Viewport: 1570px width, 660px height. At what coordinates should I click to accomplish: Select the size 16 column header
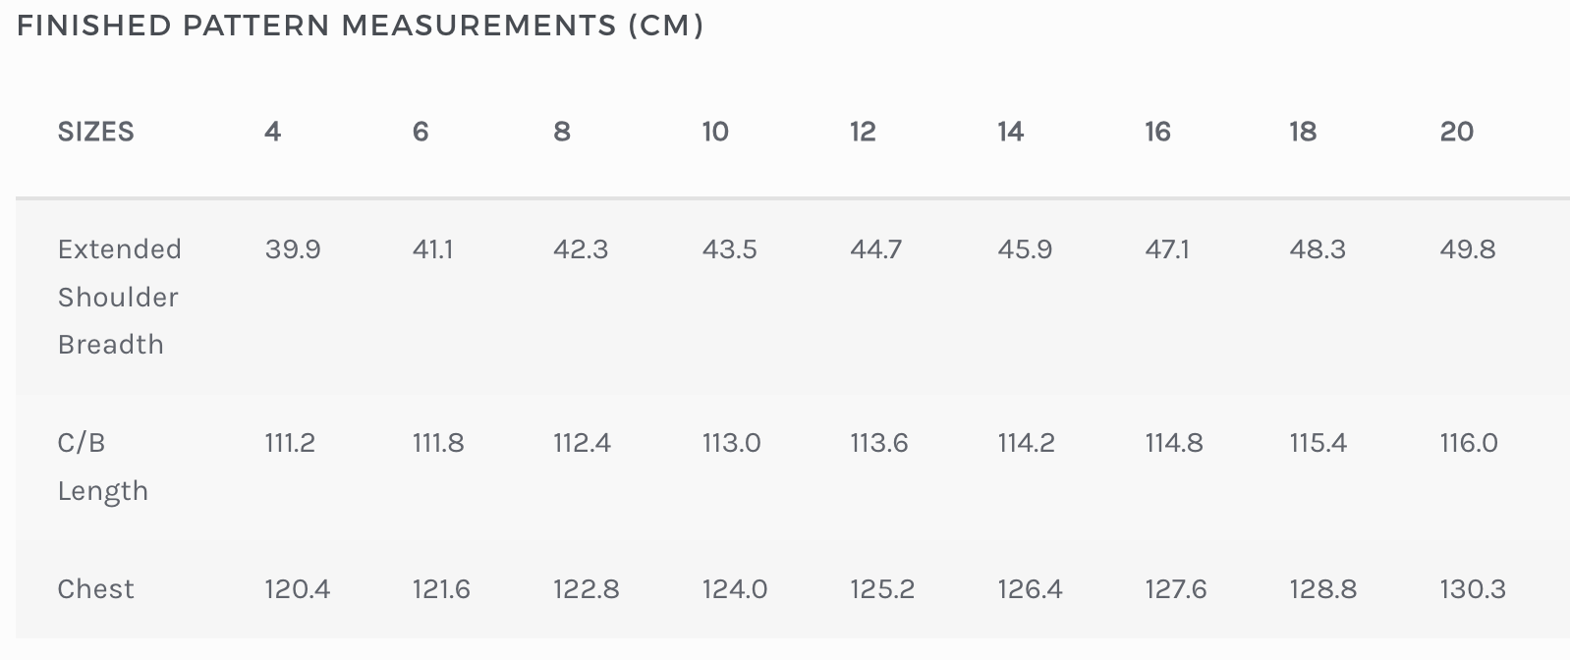tap(1157, 132)
